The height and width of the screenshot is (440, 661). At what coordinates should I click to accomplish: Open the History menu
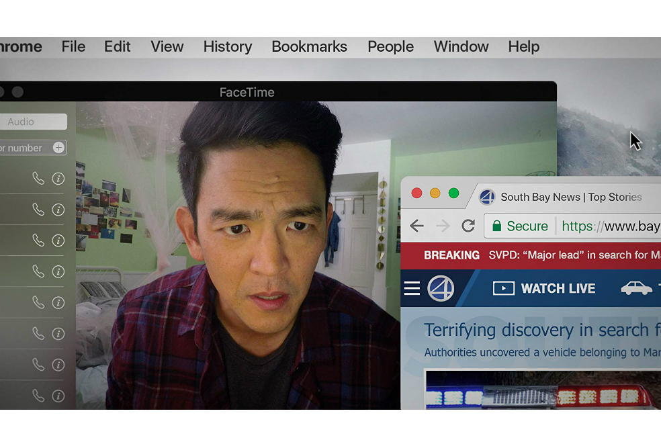(x=228, y=47)
